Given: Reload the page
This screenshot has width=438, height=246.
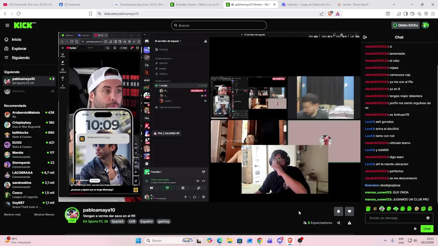Looking at the screenshot, I should pos(18,14).
